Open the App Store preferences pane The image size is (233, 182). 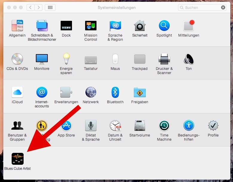(66, 125)
